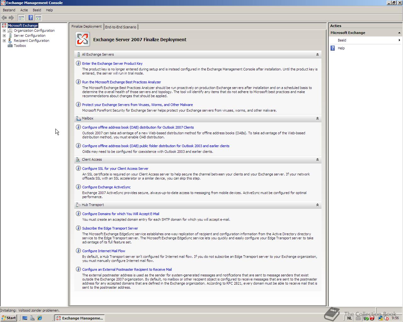Click info icon beside External Postmaster Recipient

click(78, 269)
